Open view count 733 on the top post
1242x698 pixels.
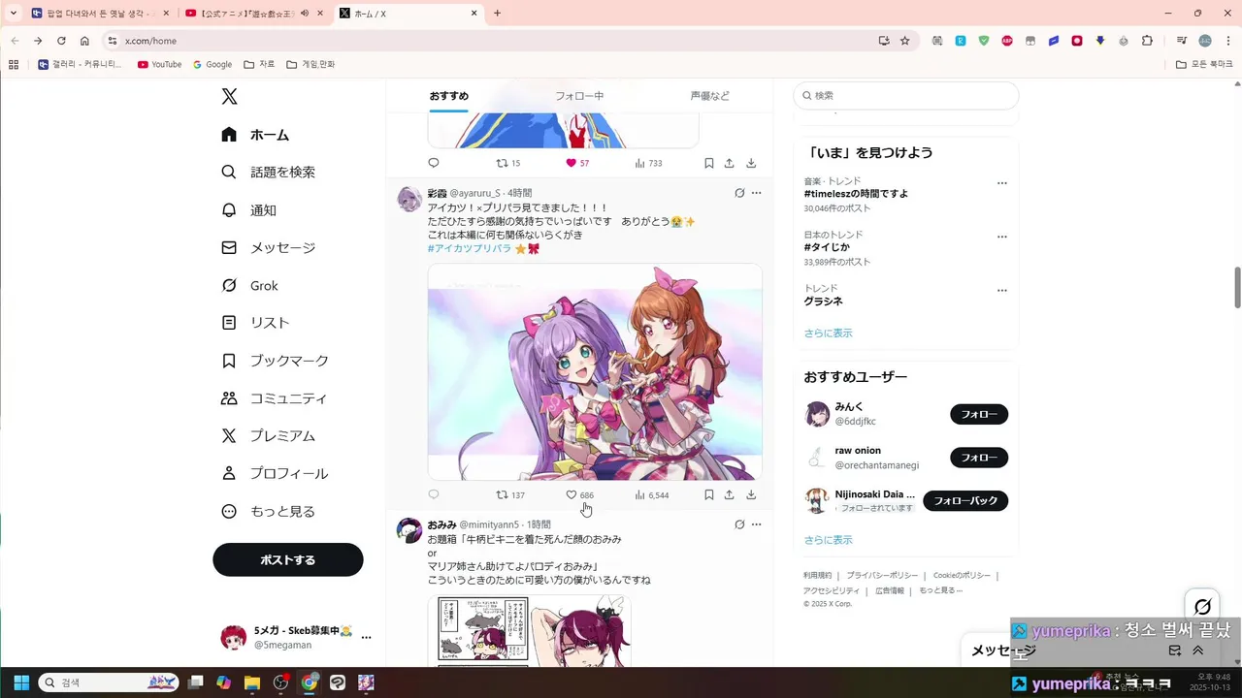pos(648,163)
